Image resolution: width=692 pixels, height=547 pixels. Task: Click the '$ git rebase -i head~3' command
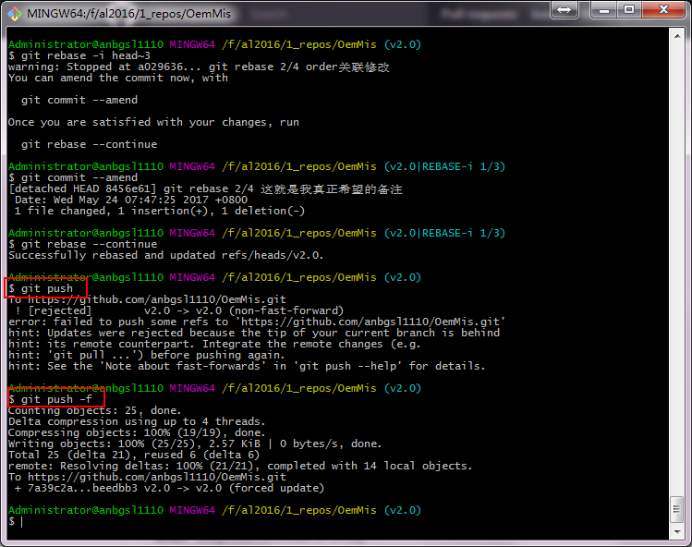79,55
